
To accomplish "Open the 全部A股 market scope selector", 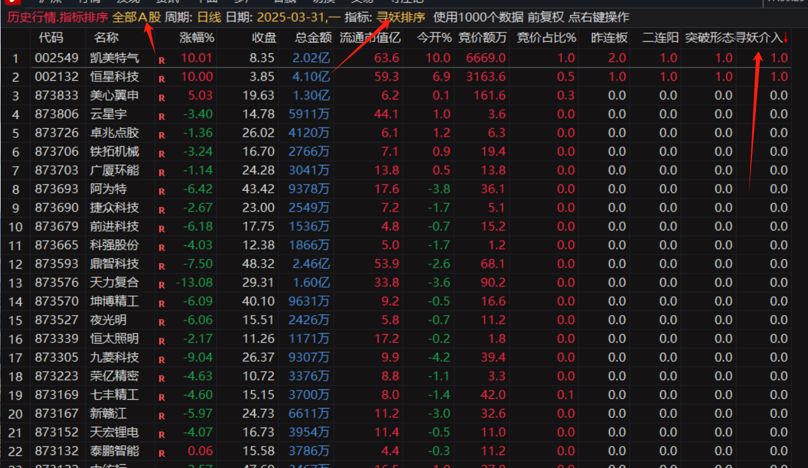I will pos(137,18).
